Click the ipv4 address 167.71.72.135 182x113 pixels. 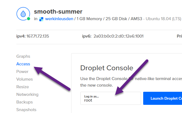(38, 36)
